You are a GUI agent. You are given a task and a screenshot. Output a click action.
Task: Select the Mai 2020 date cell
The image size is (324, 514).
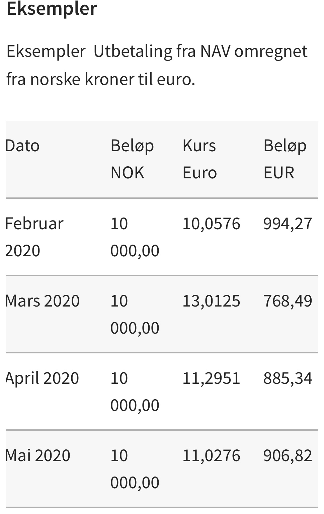click(38, 455)
